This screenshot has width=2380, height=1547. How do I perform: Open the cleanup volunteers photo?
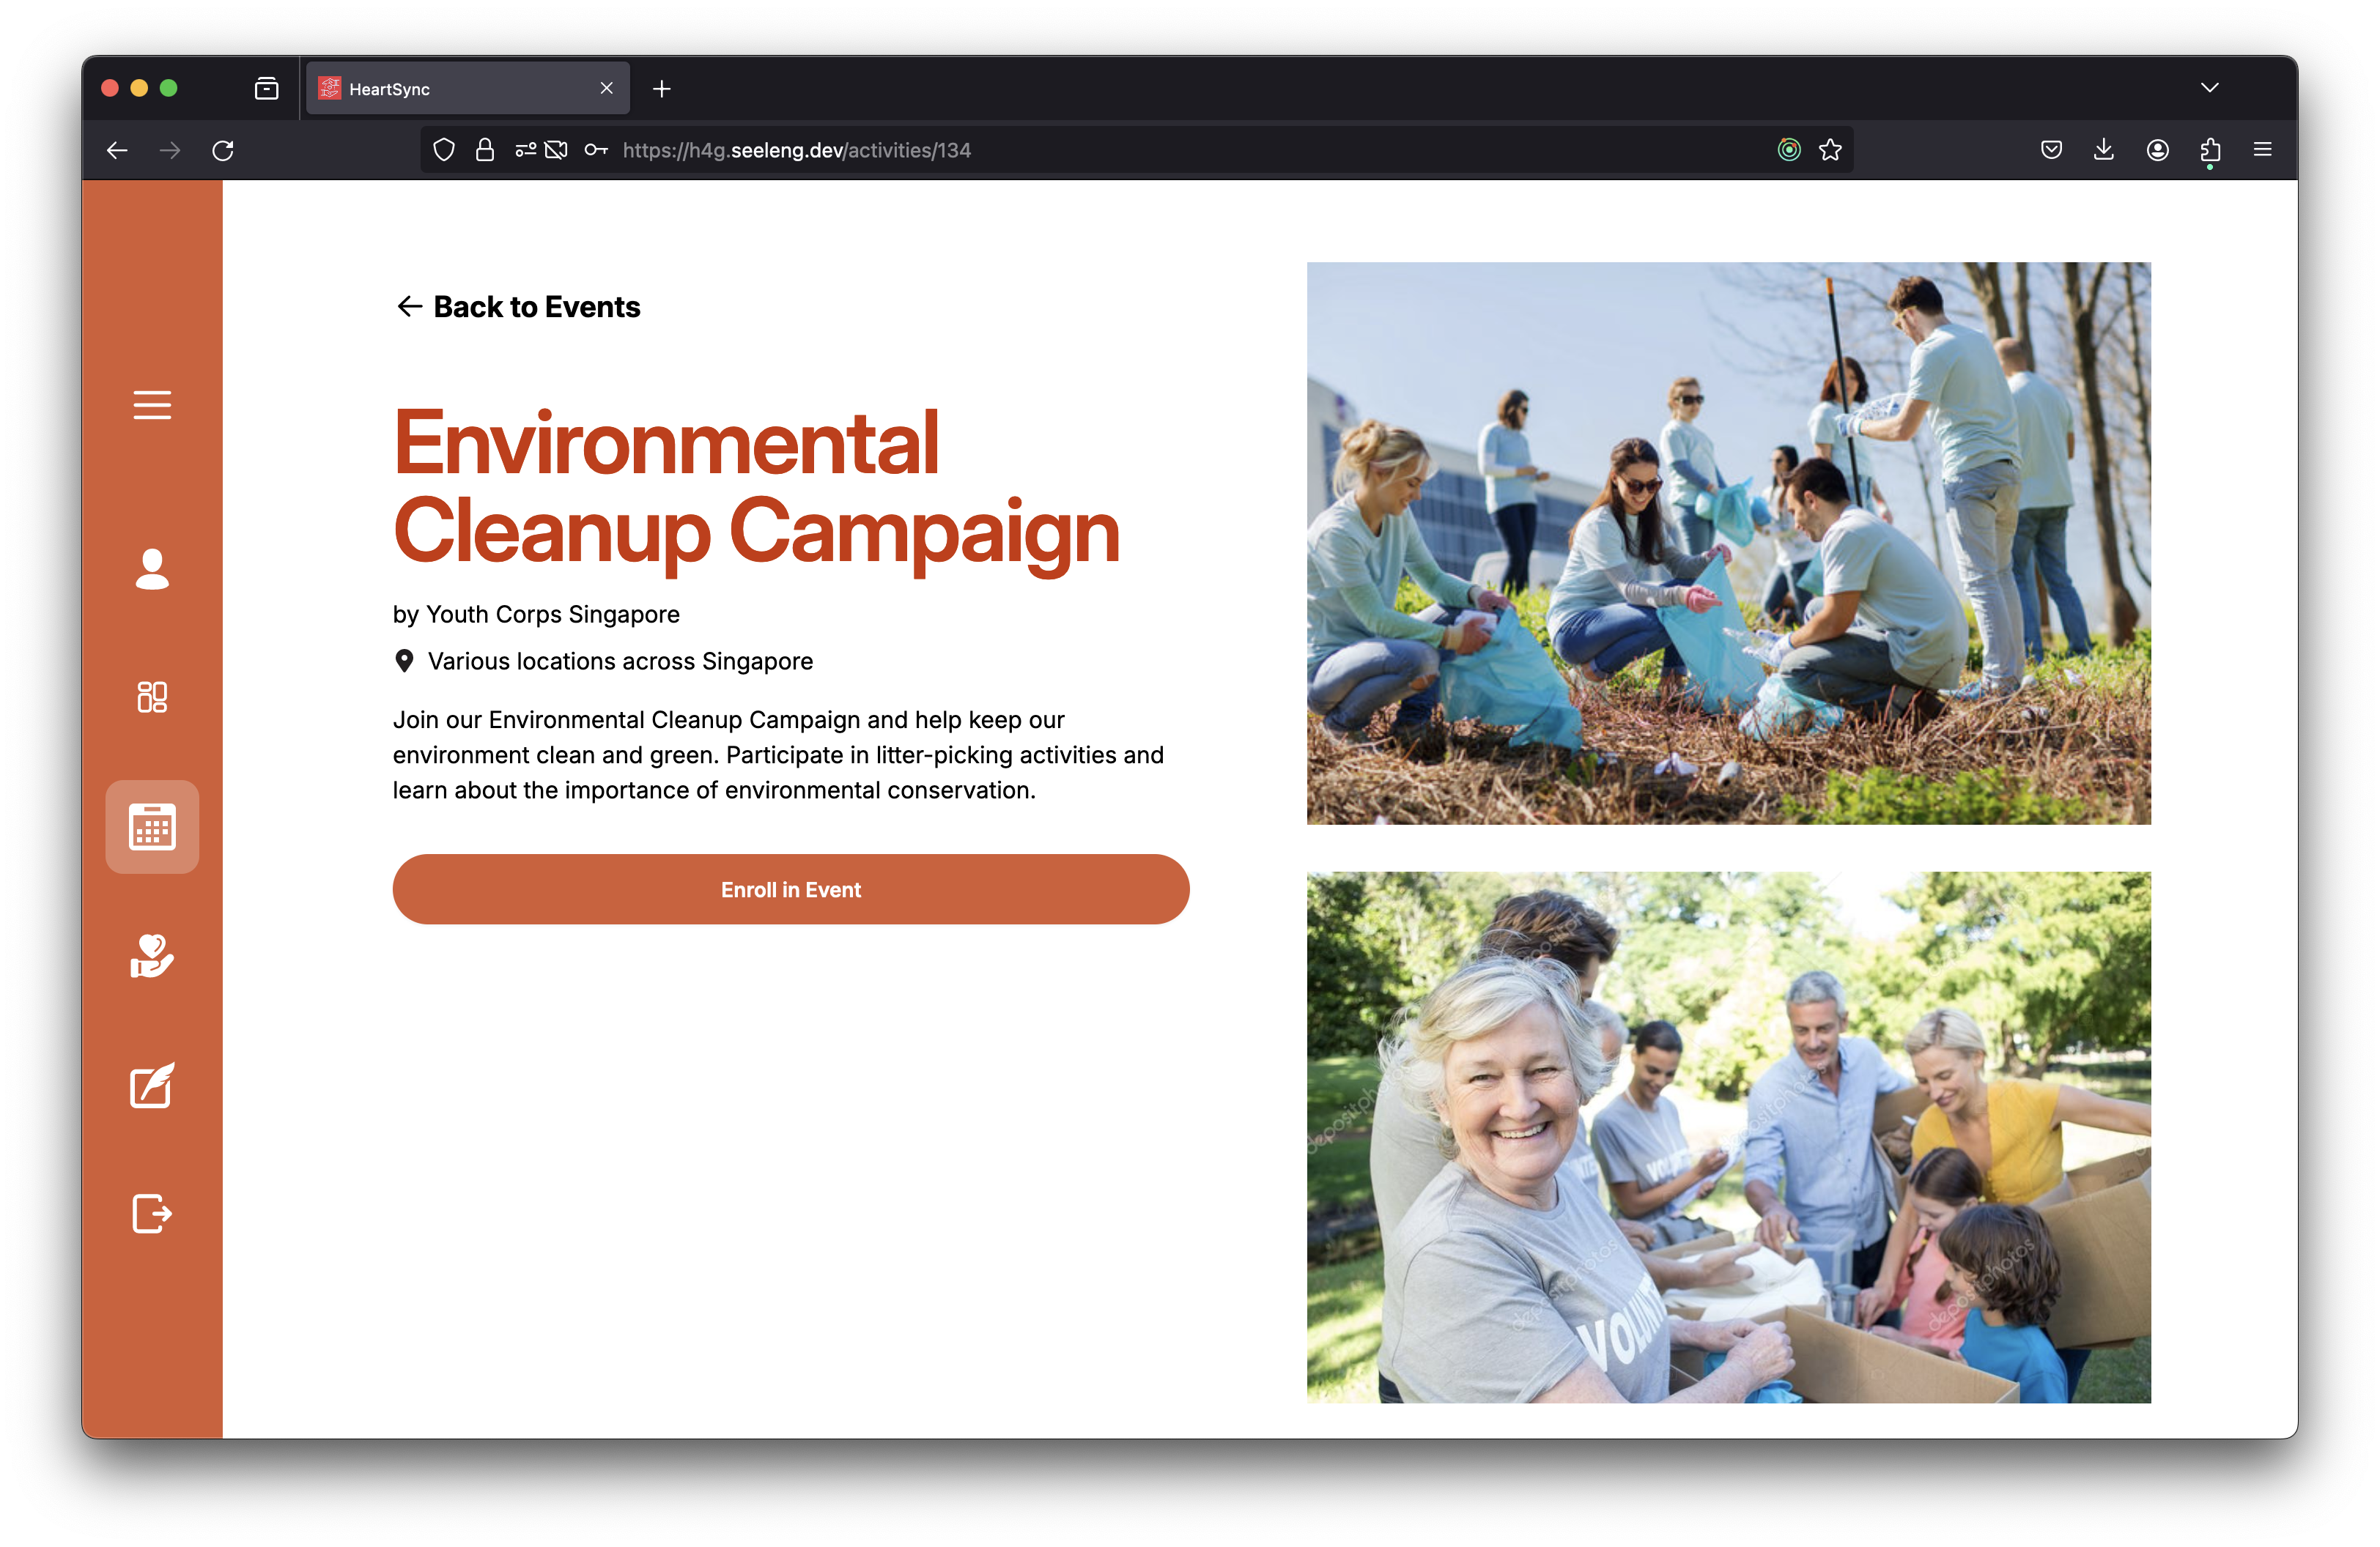point(1728,543)
